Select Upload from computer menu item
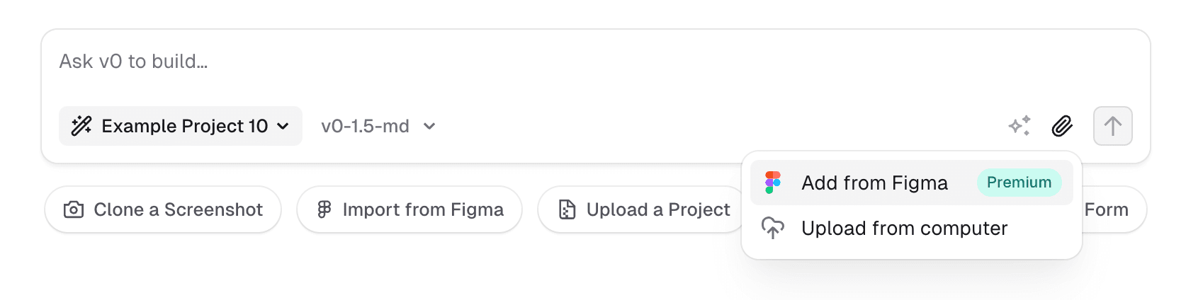Screen dimensions: 1203x300 [904, 228]
